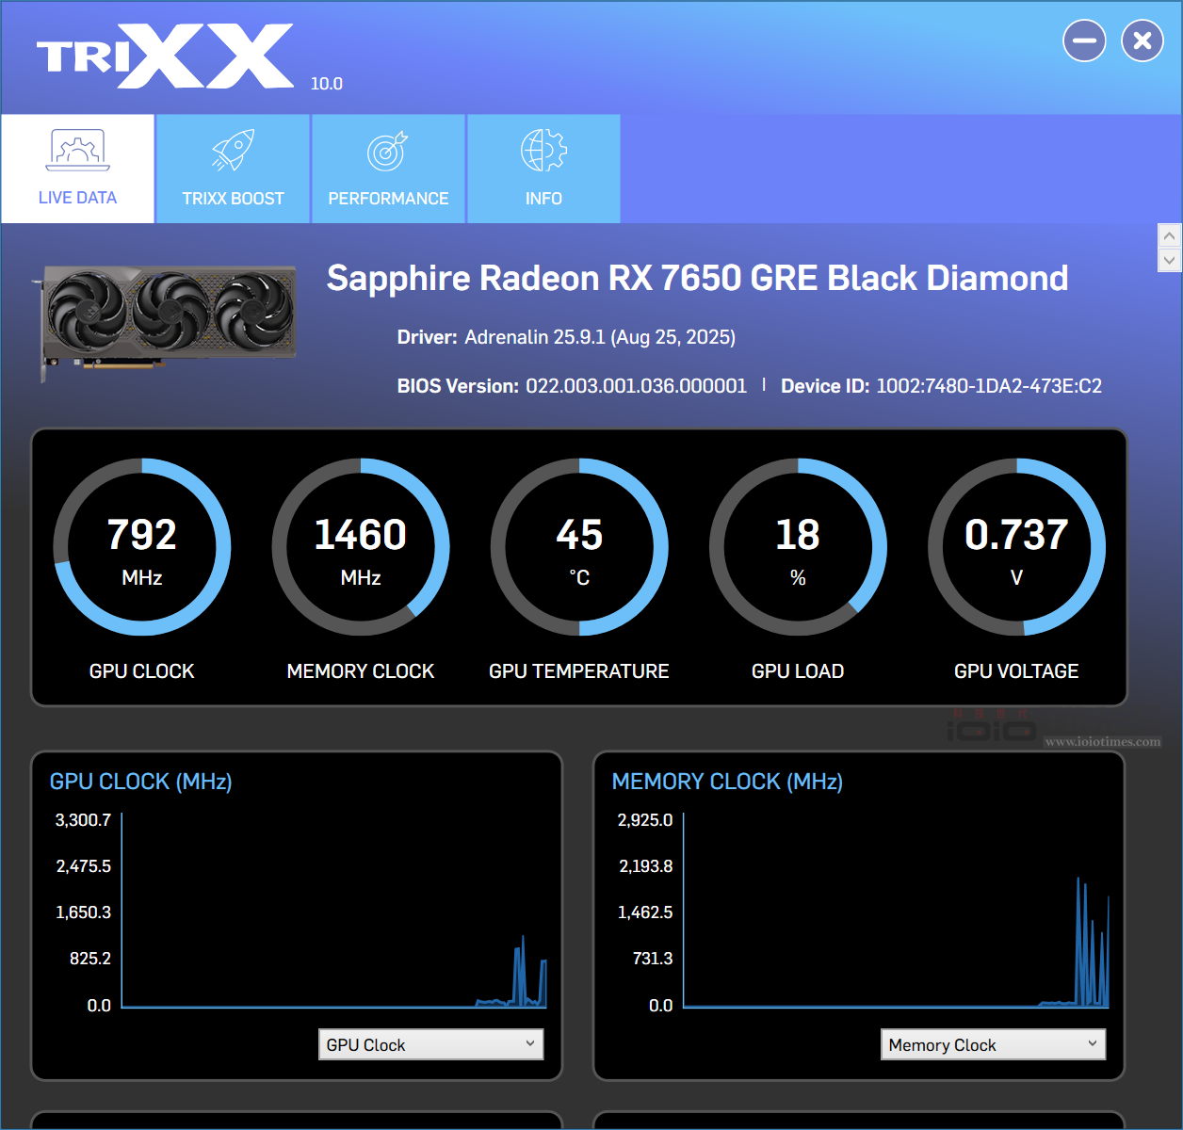Click the memory clock 1460 MHz gauge
Viewport: 1183px width, 1130px height.
pyautogui.click(x=361, y=547)
